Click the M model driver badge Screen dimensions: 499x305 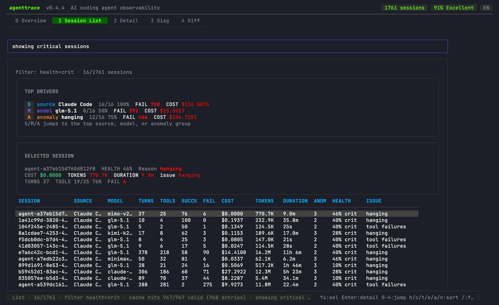(29, 111)
